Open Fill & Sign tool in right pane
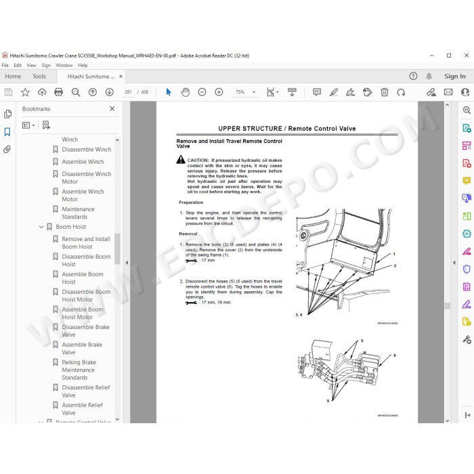Image resolution: width=474 pixels, height=474 pixels. [x=467, y=304]
